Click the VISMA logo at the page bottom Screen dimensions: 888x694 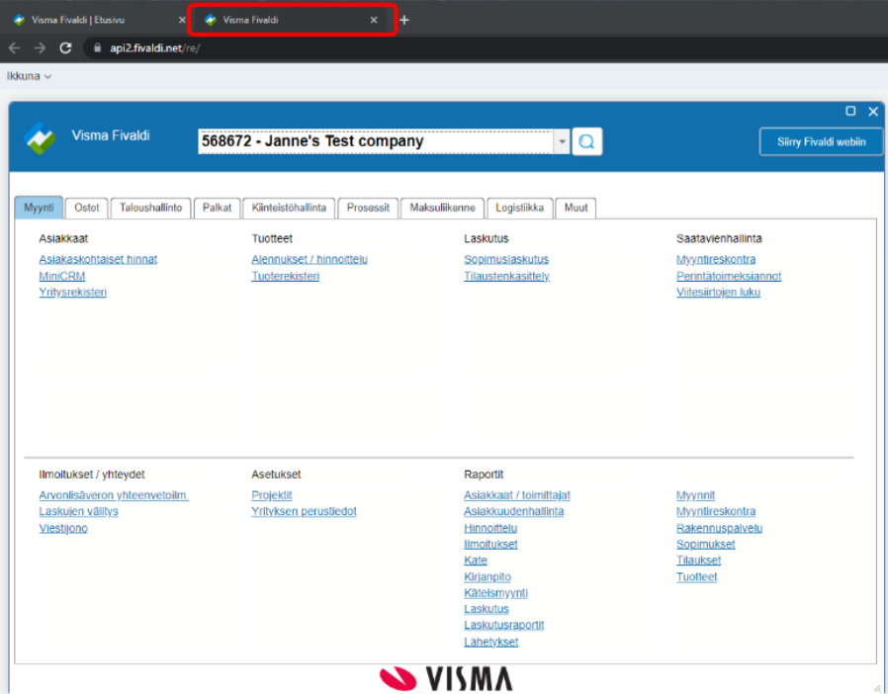click(446, 678)
